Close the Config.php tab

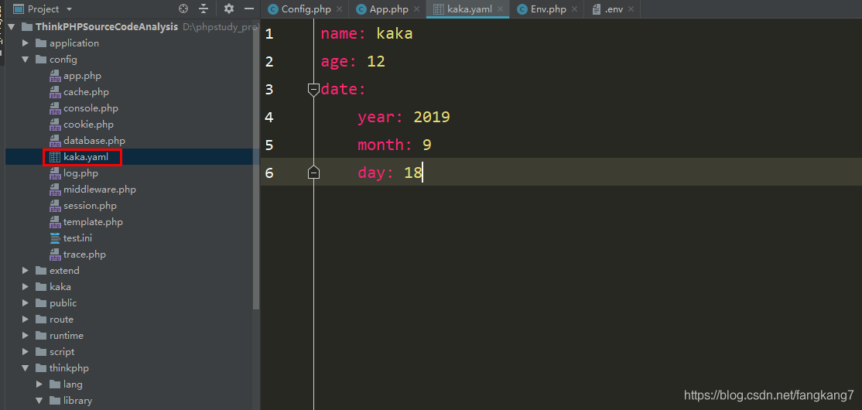click(339, 9)
